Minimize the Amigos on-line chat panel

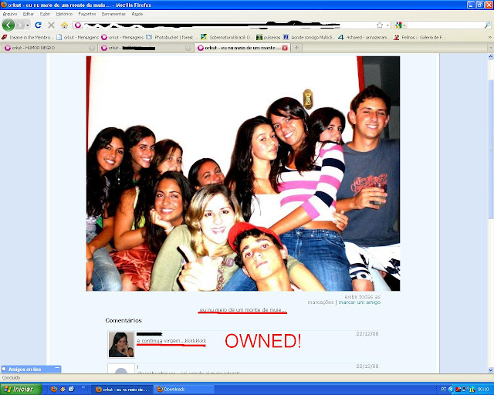57,368
